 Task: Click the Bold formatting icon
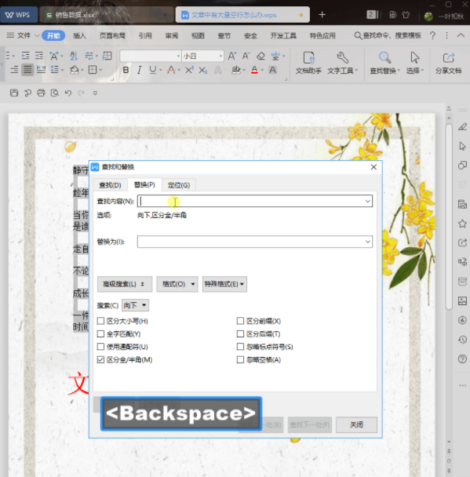coord(126,71)
